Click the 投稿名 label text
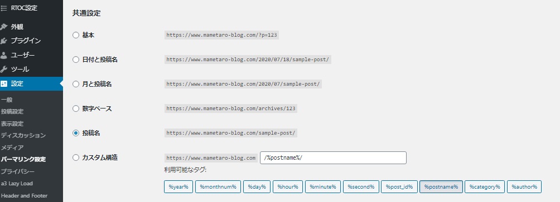Viewport: 560px width, 202px height. (x=91, y=133)
